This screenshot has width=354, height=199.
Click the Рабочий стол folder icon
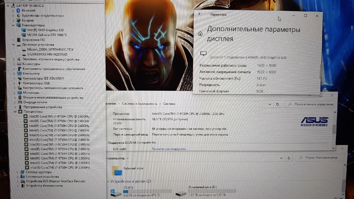click(117, 170)
